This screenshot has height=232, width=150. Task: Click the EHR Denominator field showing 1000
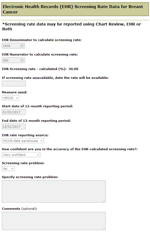tap(13, 46)
